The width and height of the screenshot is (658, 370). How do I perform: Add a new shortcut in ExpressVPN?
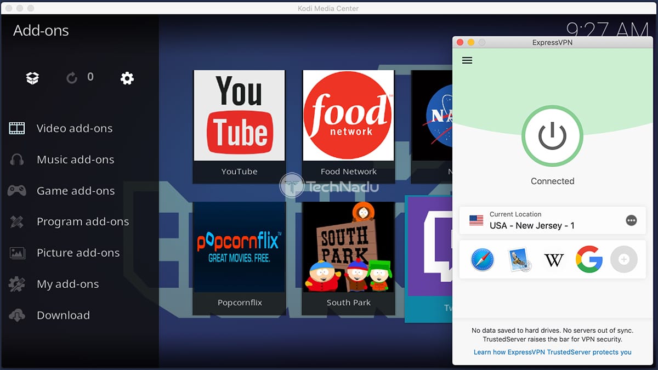click(x=623, y=259)
